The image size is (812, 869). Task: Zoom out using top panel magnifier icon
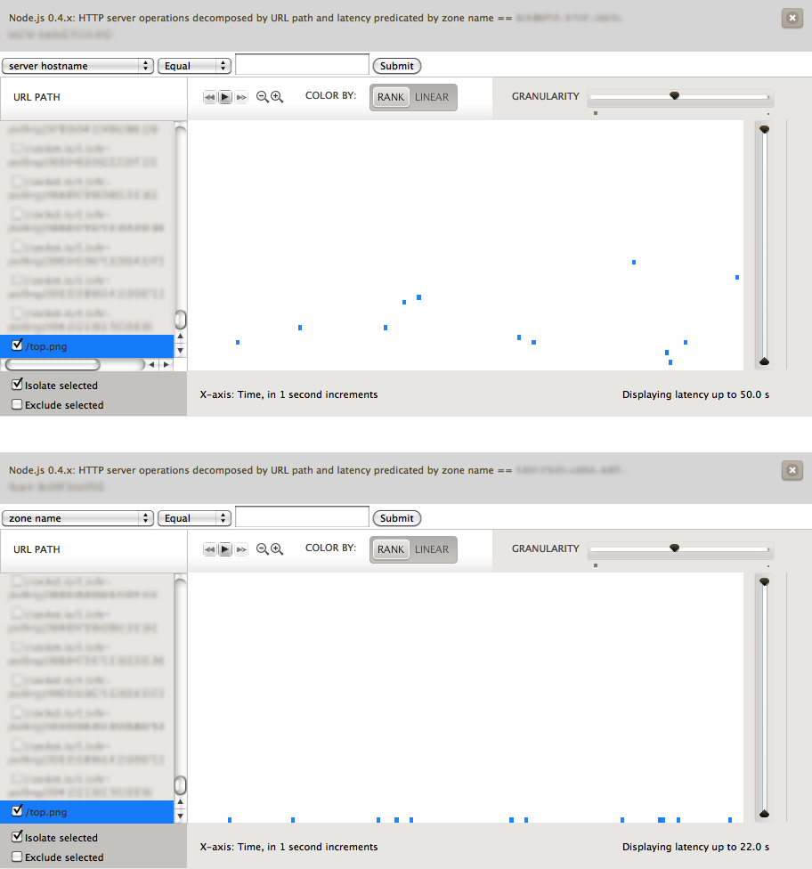tap(263, 97)
